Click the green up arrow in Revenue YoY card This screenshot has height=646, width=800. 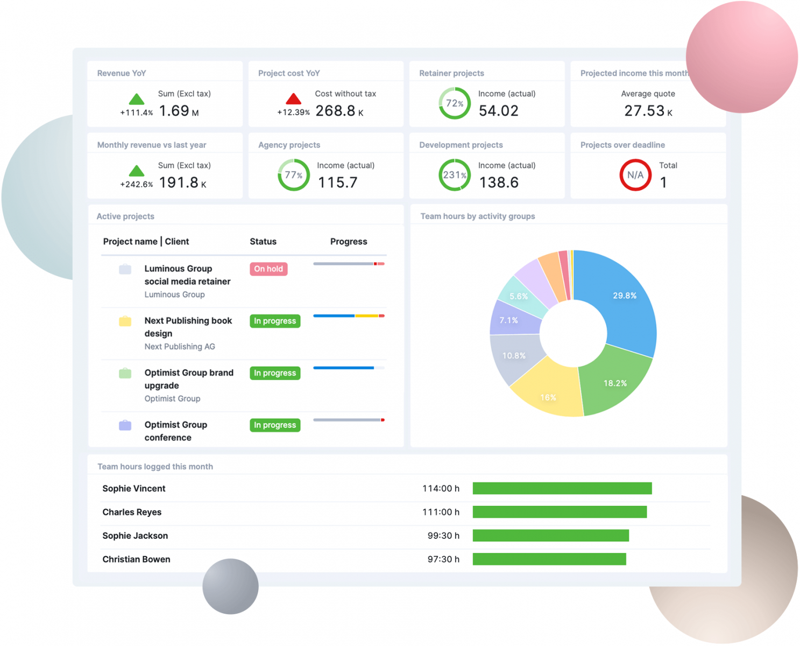pos(137,99)
